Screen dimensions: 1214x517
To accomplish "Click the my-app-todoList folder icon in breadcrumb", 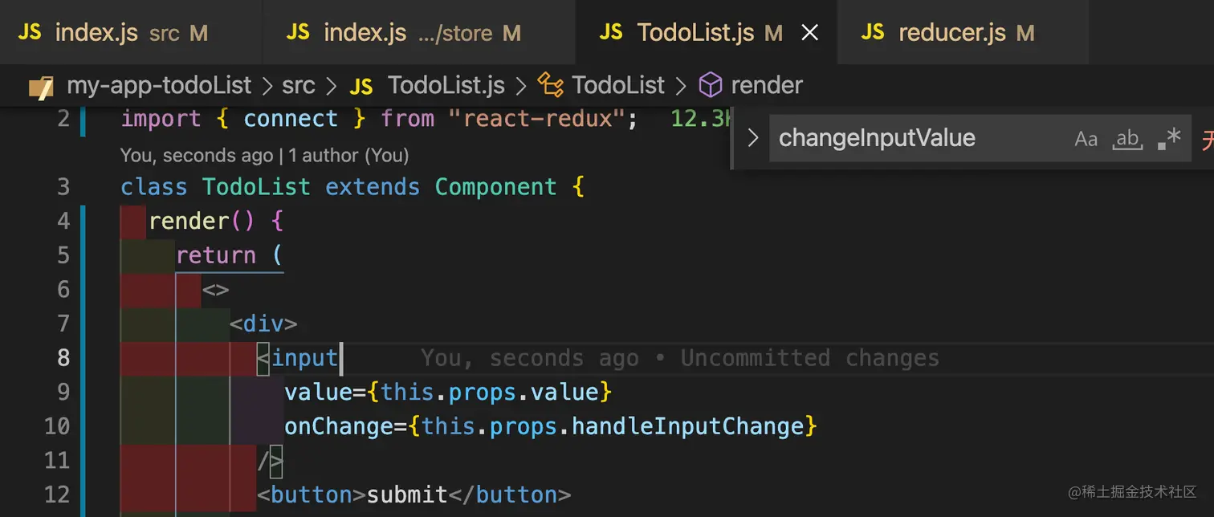I will click(x=41, y=85).
